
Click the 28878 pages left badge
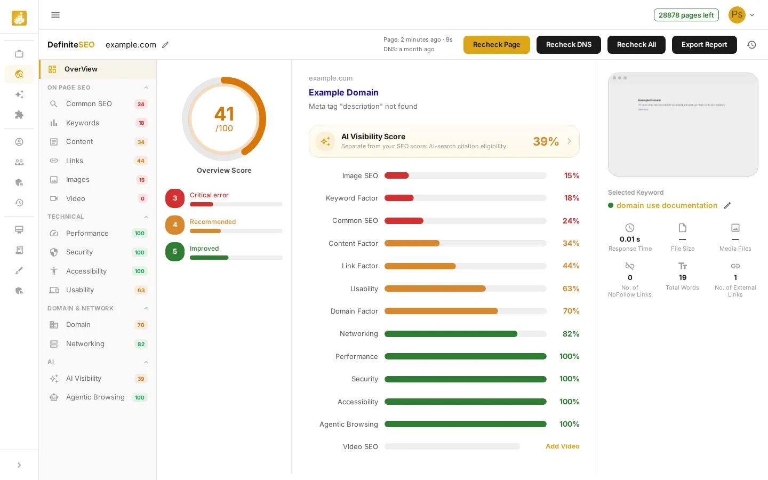686,15
